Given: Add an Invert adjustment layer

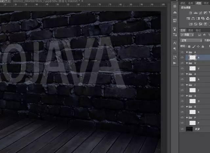Looking at the screenshot, I should [191, 24].
